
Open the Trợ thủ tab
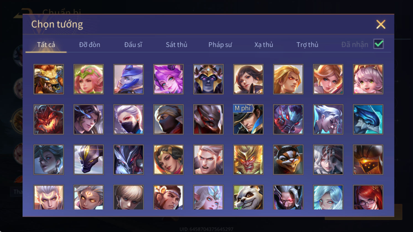tap(307, 44)
